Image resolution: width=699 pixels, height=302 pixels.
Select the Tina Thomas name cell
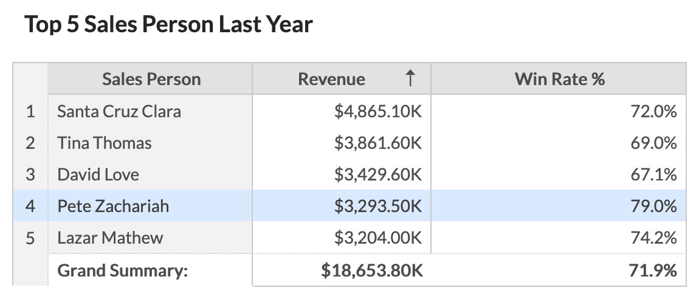click(x=105, y=143)
